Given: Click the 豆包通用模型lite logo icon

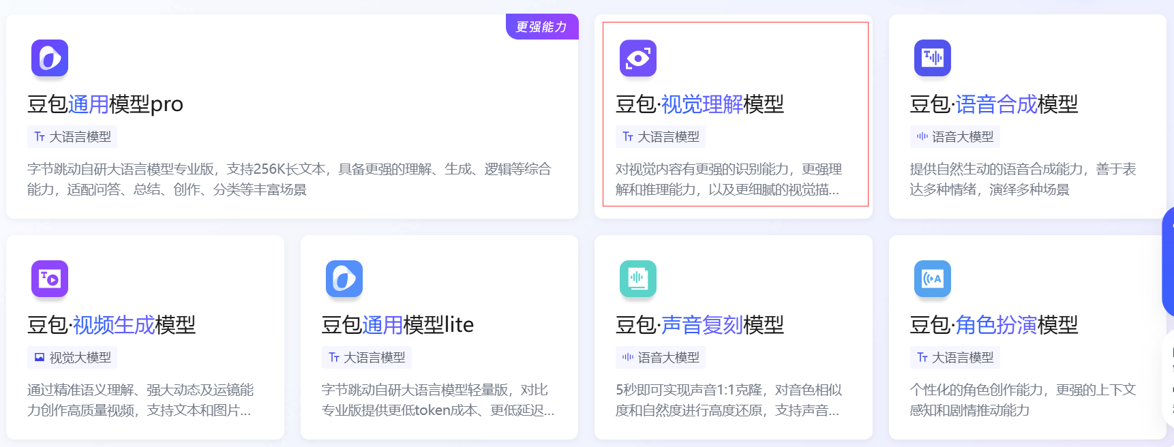Looking at the screenshot, I should coord(344,279).
